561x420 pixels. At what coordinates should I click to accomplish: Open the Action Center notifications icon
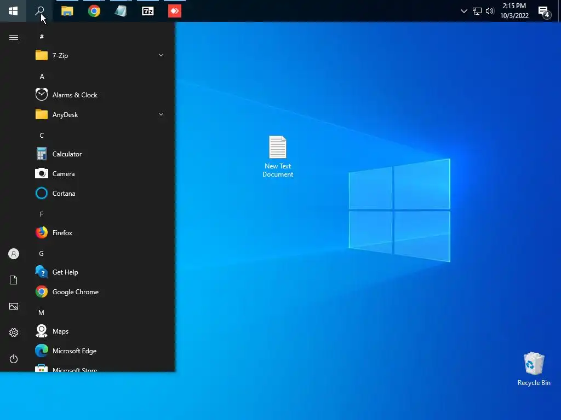544,12
